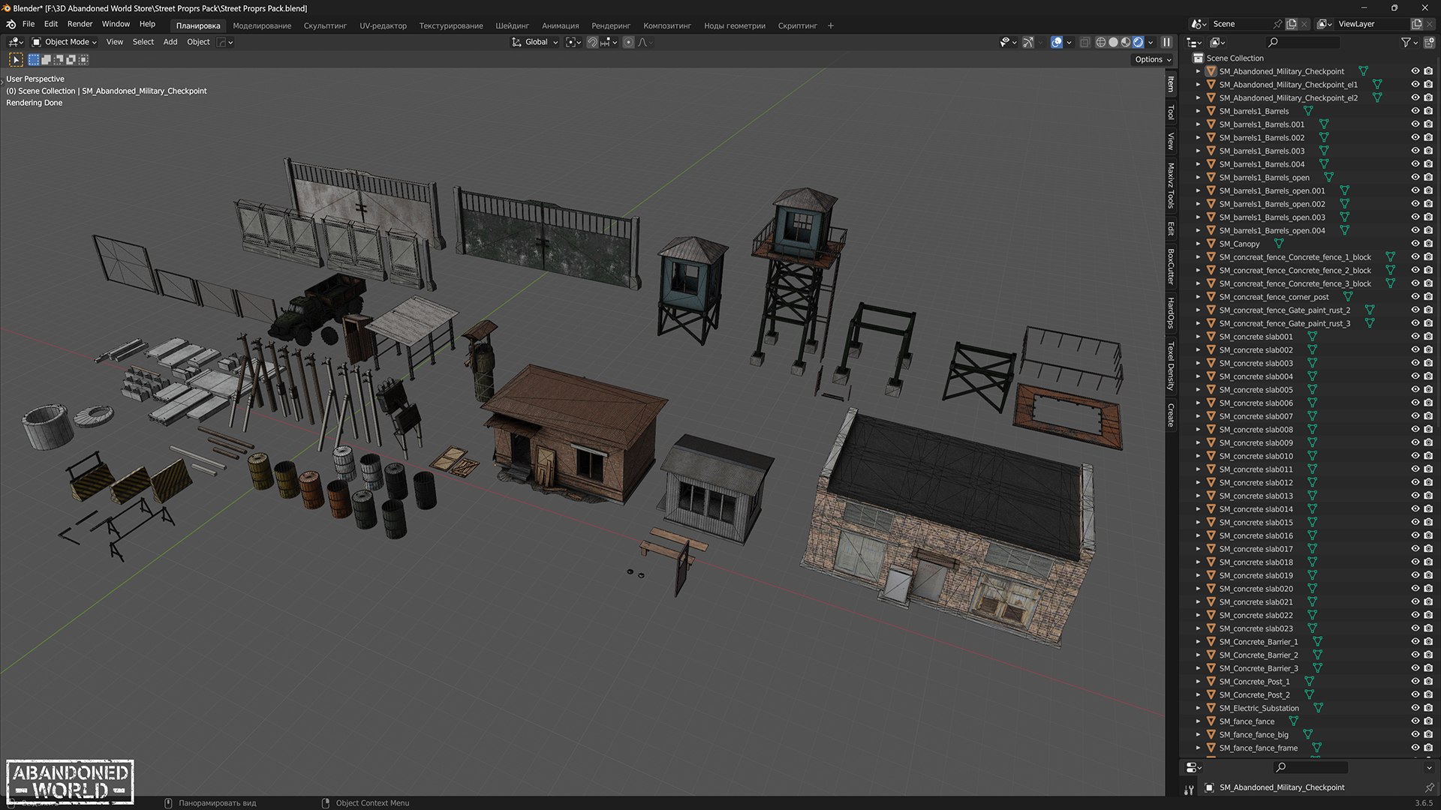Click mesh data icon of SM_Canopy
The width and height of the screenshot is (1441, 810).
[1279, 244]
